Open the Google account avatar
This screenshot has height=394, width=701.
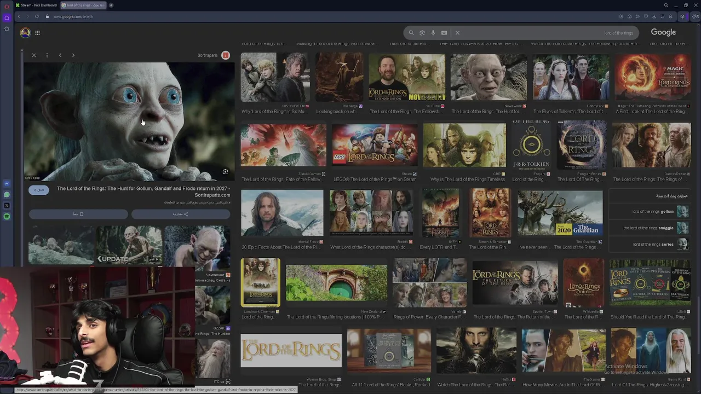(x=25, y=33)
